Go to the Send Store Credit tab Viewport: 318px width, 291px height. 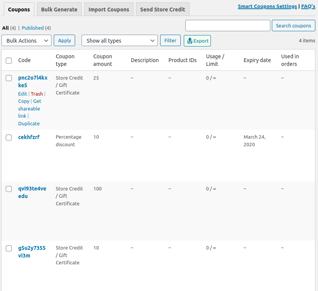pyautogui.click(x=162, y=10)
